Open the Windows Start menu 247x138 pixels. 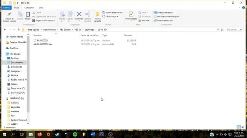[x=4, y=134]
